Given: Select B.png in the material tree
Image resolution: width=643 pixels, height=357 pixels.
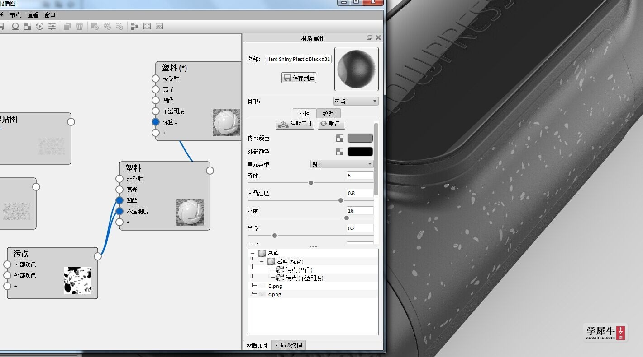Looking at the screenshot, I should [275, 286].
